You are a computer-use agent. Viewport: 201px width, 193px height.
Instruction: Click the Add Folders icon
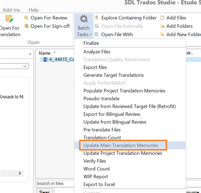[162, 26]
